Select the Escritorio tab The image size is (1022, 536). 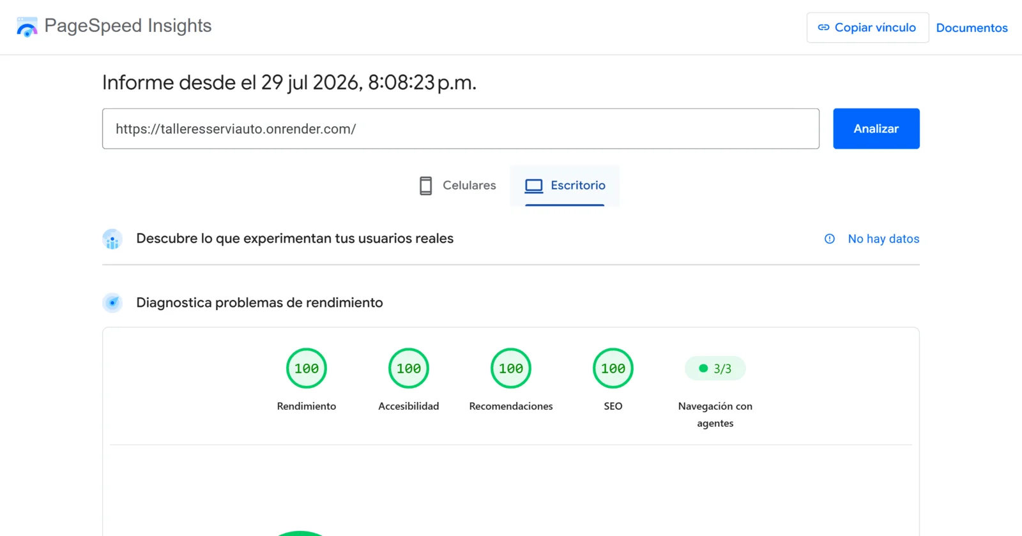(x=565, y=186)
